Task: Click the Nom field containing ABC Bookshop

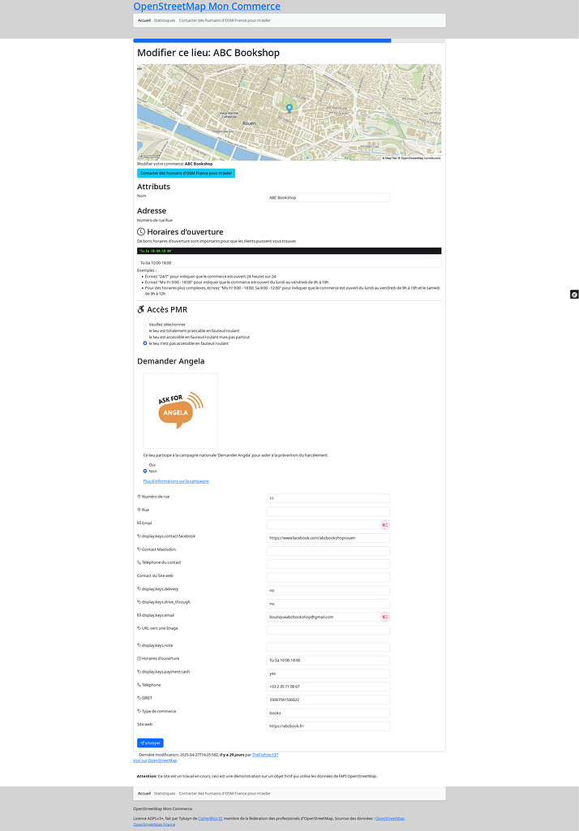Action: click(x=328, y=198)
